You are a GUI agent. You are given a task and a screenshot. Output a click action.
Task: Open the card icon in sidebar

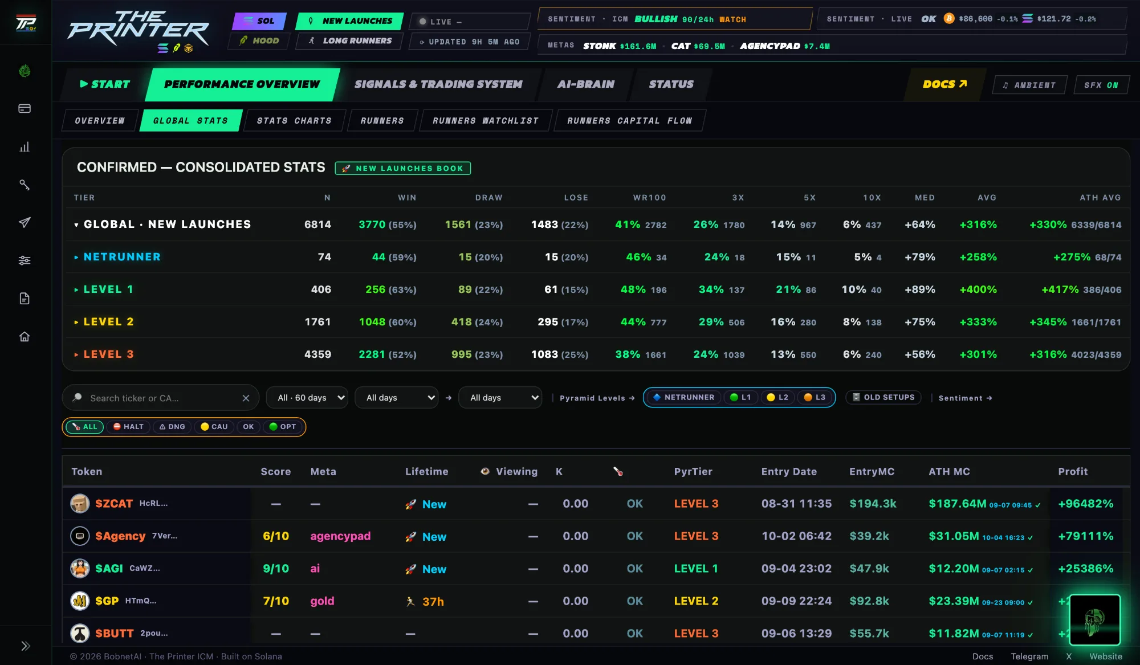point(25,108)
